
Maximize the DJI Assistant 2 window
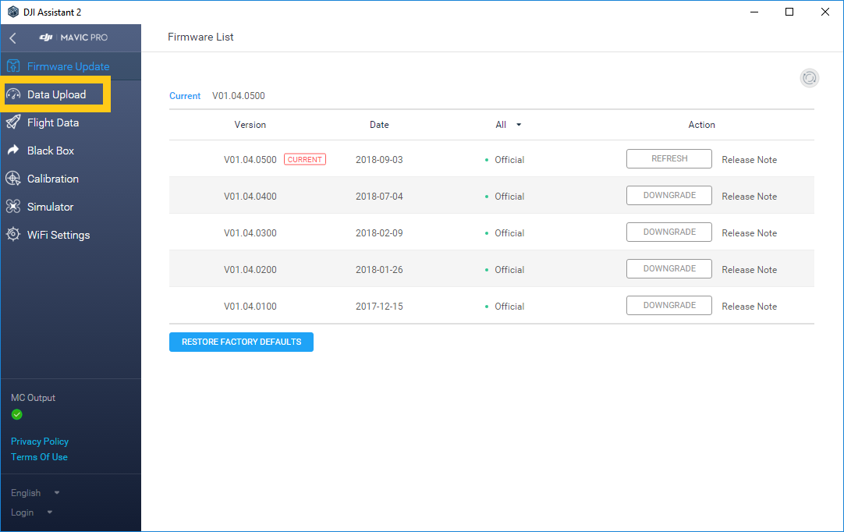789,12
